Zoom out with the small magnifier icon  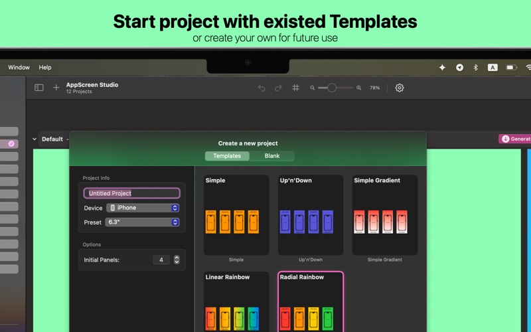312,88
